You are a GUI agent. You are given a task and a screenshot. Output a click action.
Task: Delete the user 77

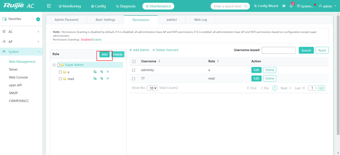point(270,78)
